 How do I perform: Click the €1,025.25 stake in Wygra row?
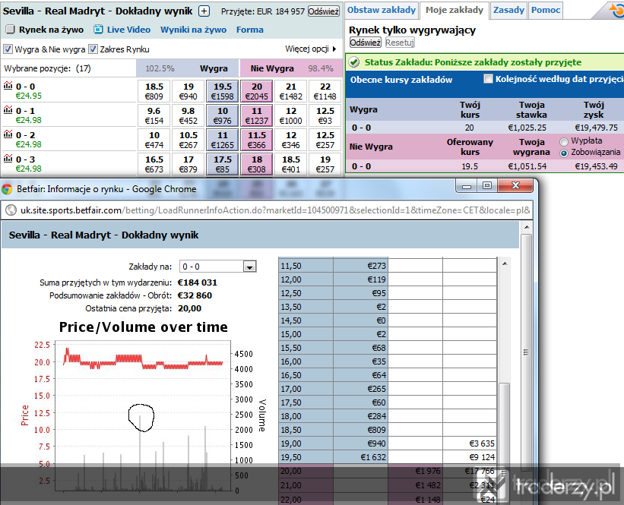coord(527,128)
